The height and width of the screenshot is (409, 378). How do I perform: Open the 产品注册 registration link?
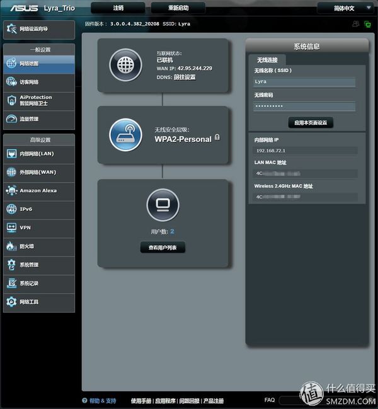pyautogui.click(x=214, y=401)
